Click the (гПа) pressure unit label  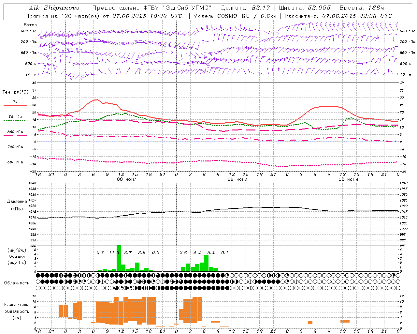click(x=17, y=209)
